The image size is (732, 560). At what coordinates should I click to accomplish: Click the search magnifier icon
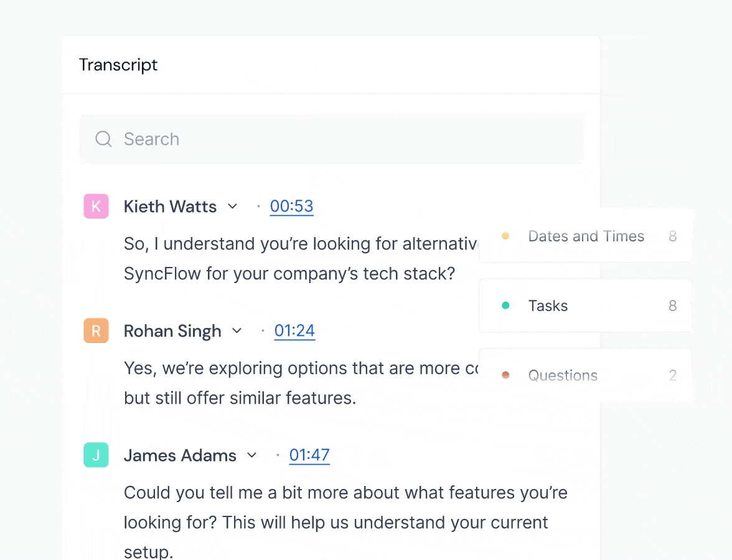point(103,139)
